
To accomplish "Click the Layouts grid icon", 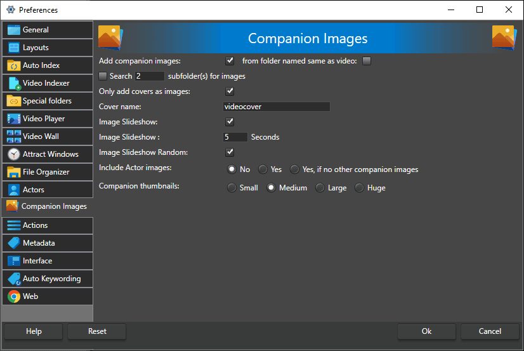I will [x=14, y=48].
